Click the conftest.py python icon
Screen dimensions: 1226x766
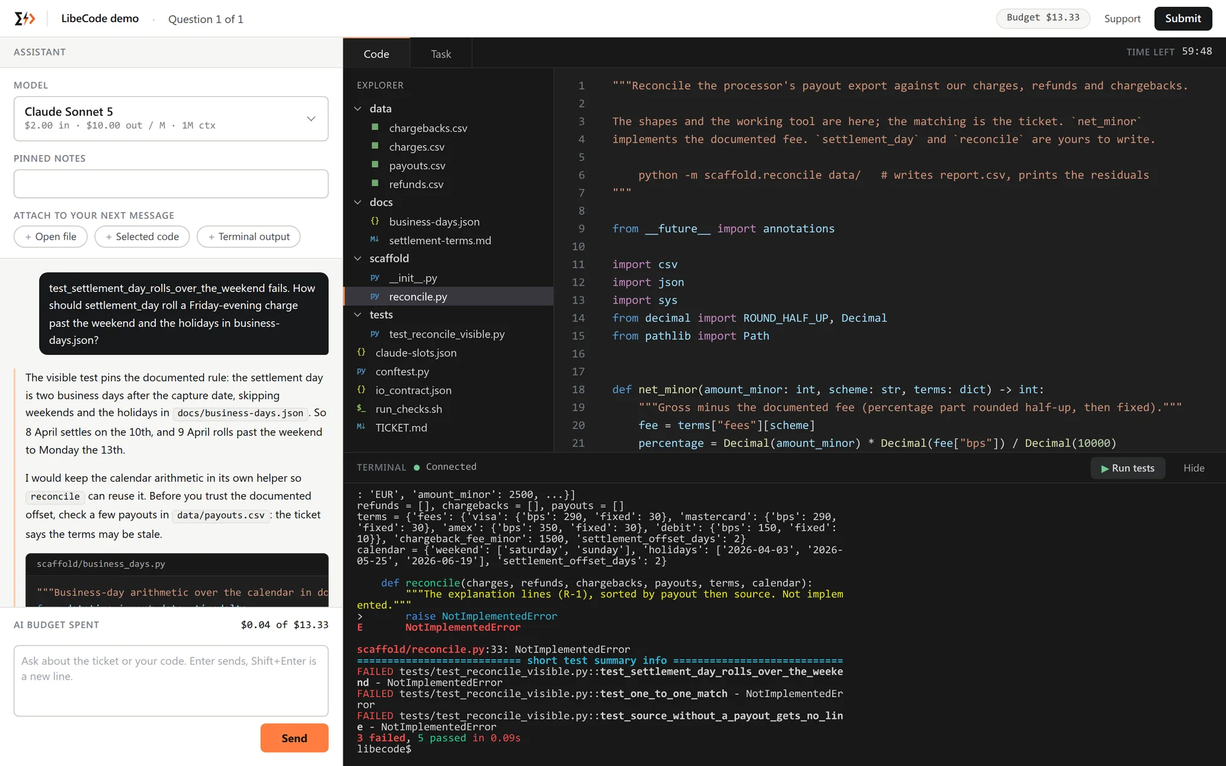[x=362, y=371]
